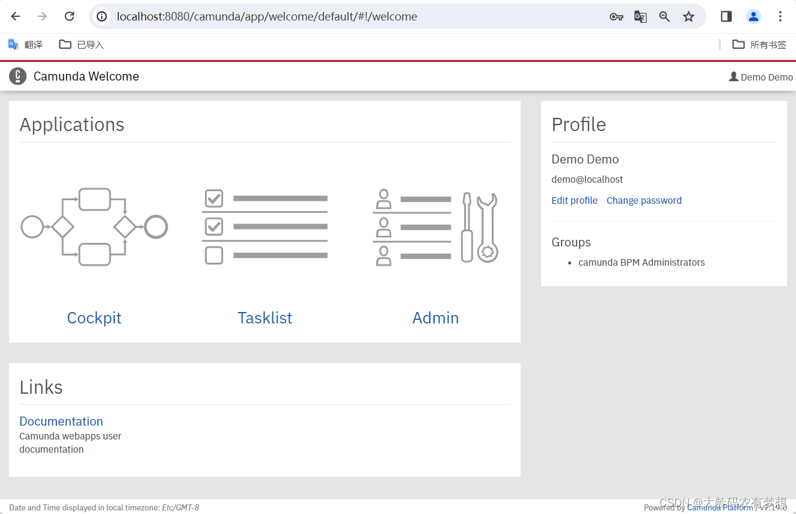Click the demo@localhost email text

pyautogui.click(x=587, y=179)
